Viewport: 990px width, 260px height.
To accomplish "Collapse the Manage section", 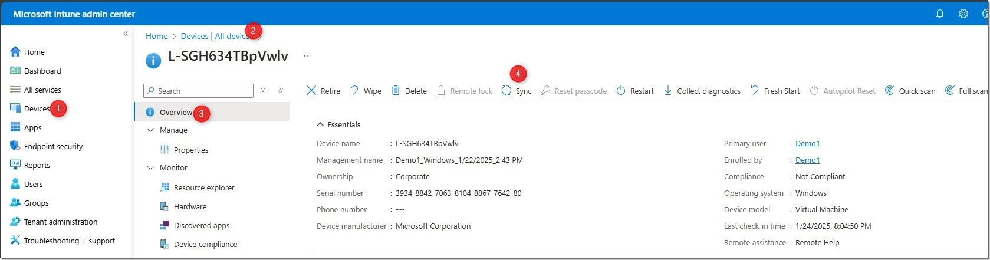I will click(150, 130).
